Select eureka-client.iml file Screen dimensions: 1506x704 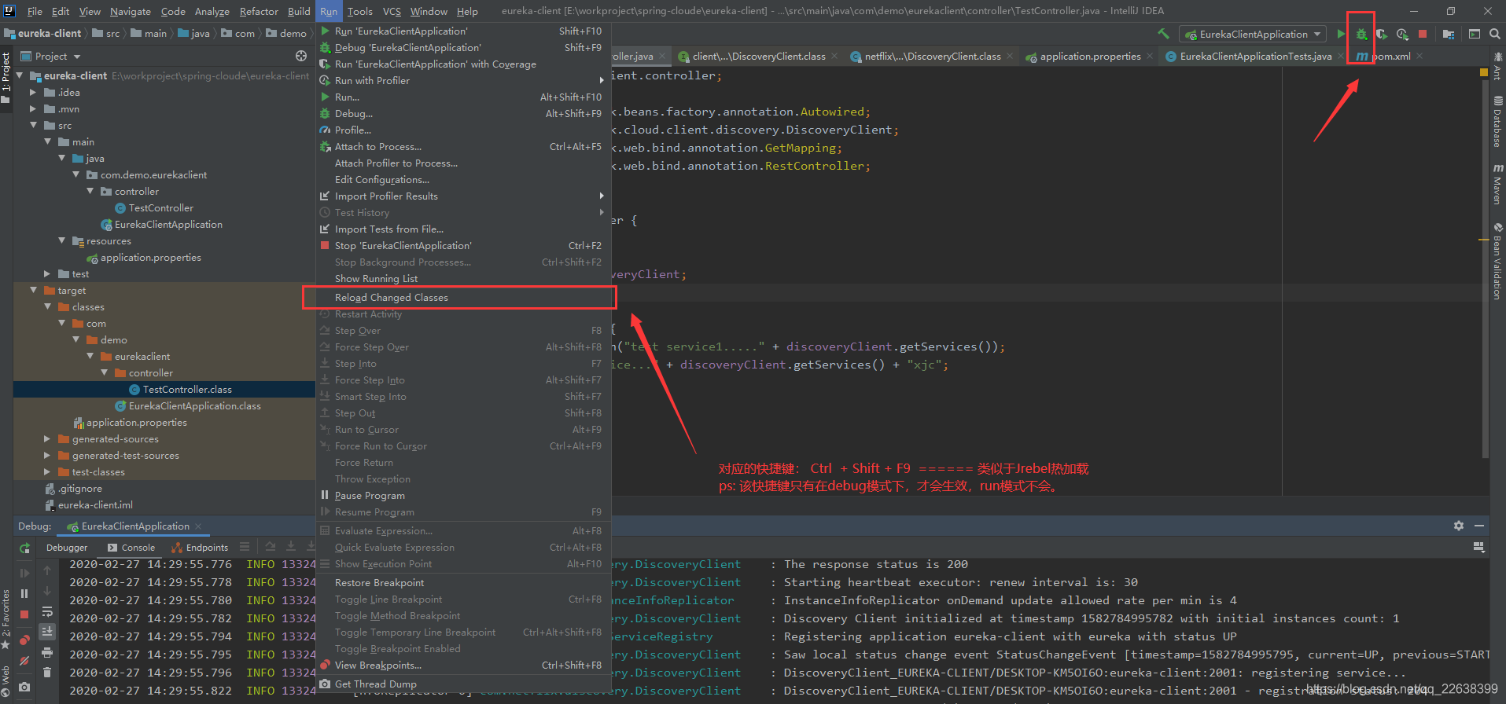[95, 504]
